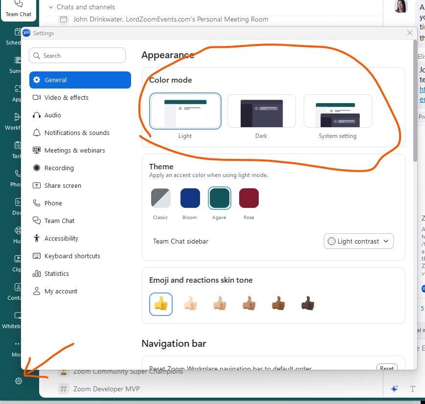Select light skin tone thumbs-up
Viewport: 425px width, 404px height.
click(190, 304)
